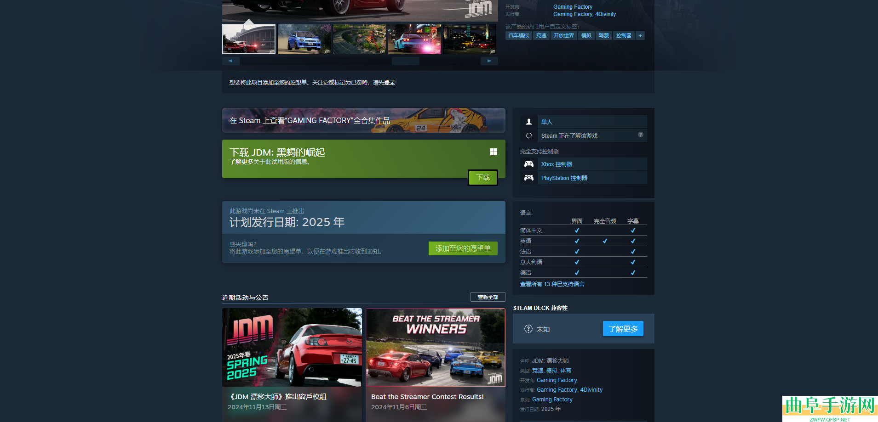This screenshot has height=422, width=878.
Task: Open the question mark help icon
Action: tap(640, 135)
